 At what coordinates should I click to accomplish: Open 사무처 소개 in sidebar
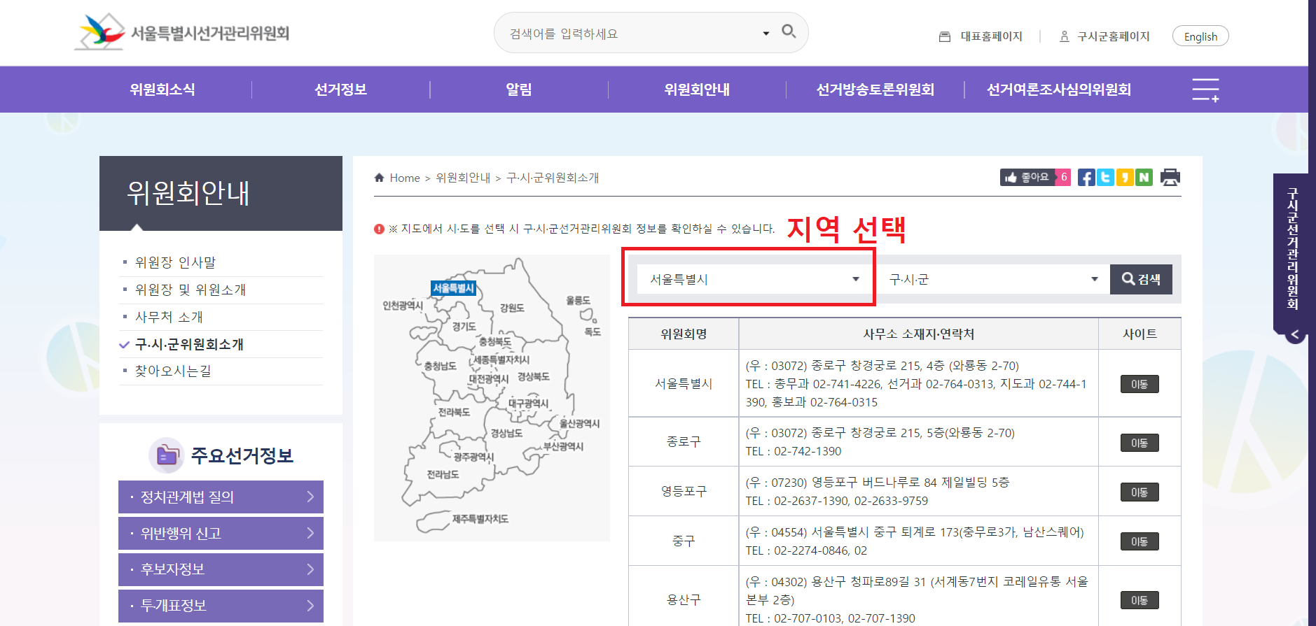coord(169,317)
